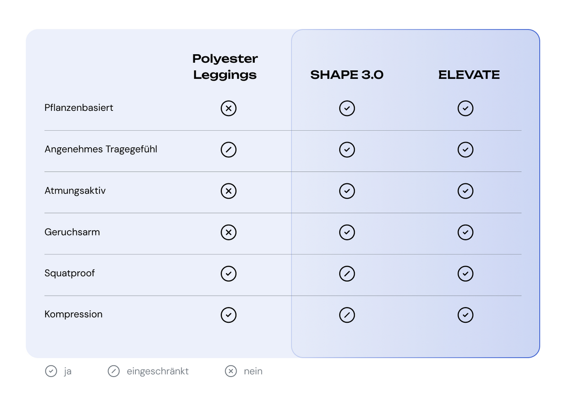
Task: Select the SHAPE 3.0 column header
Action: coord(347,75)
